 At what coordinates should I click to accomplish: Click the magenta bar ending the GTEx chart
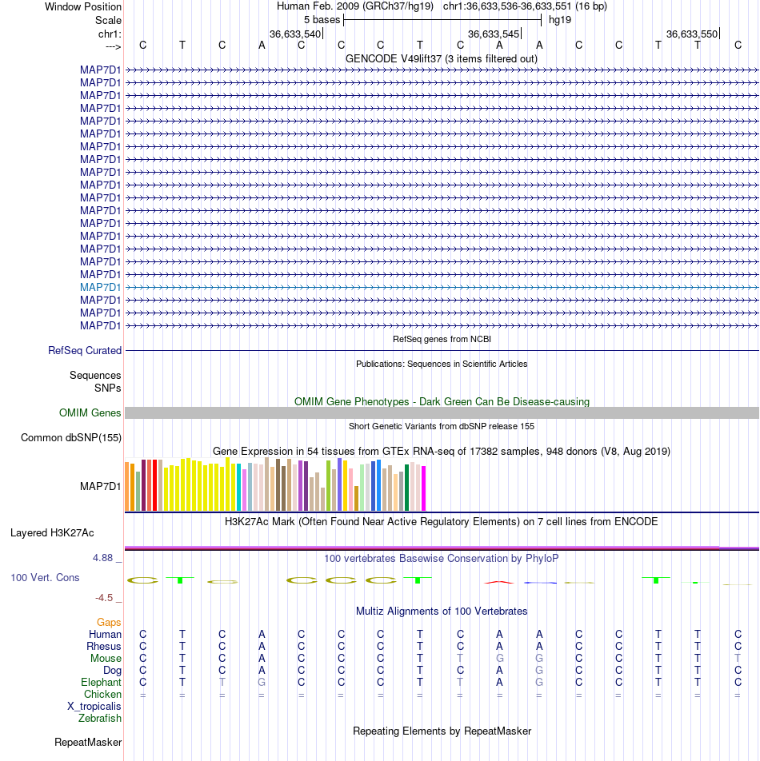pyautogui.click(x=423, y=488)
